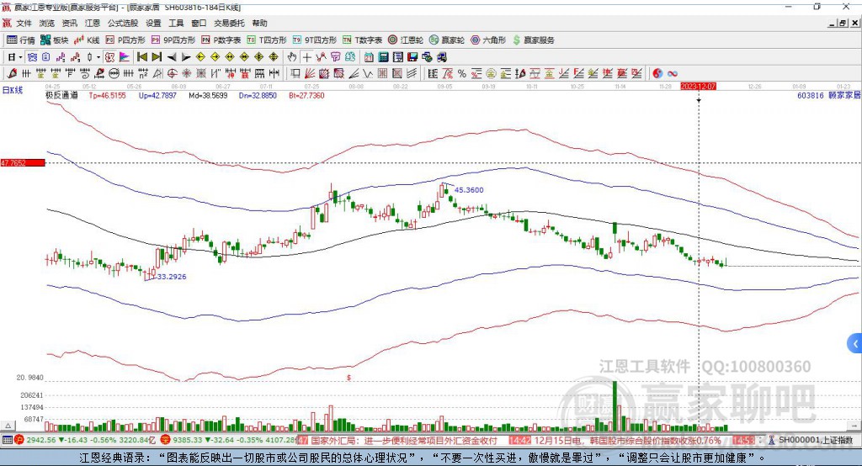Image resolution: width=862 pixels, height=466 pixels.
Task: Open the 工具 menu
Action: [176, 23]
